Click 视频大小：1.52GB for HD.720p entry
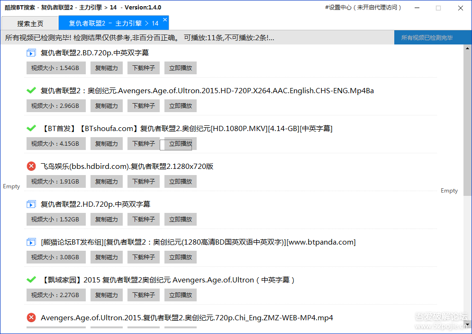The height and width of the screenshot is (334, 472). click(56, 220)
